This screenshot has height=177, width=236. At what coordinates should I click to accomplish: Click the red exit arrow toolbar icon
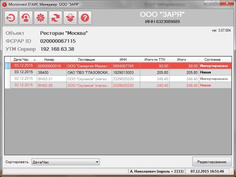tap(11, 18)
